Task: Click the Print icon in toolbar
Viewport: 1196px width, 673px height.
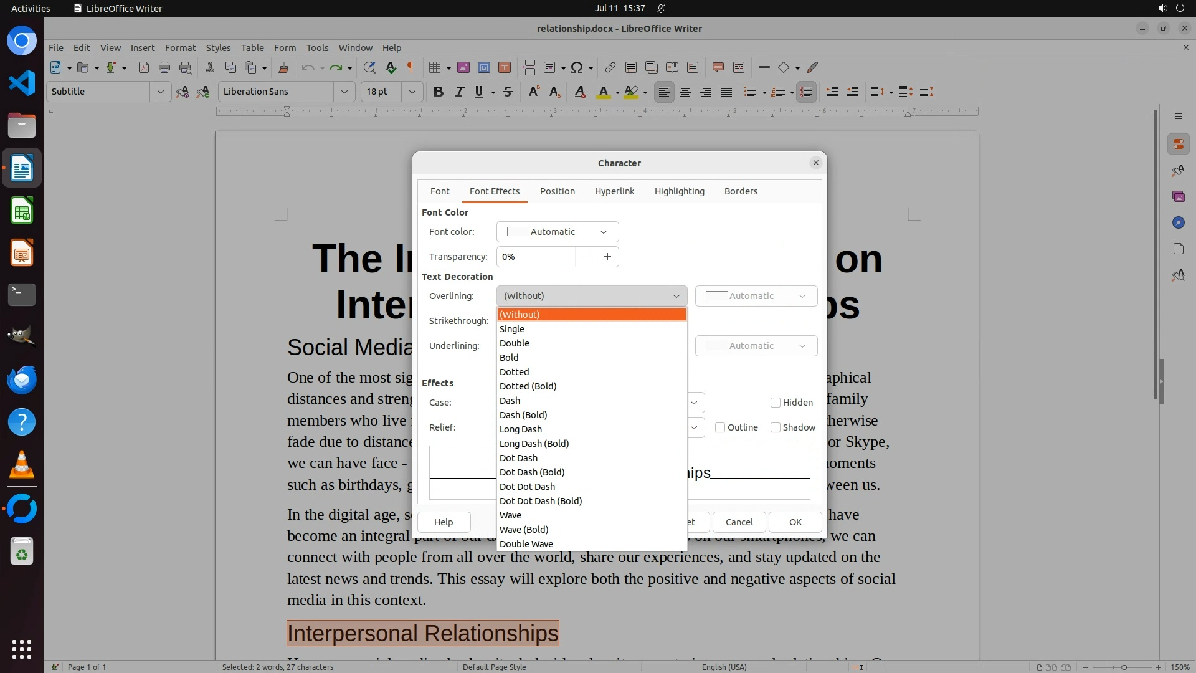Action: (x=164, y=67)
